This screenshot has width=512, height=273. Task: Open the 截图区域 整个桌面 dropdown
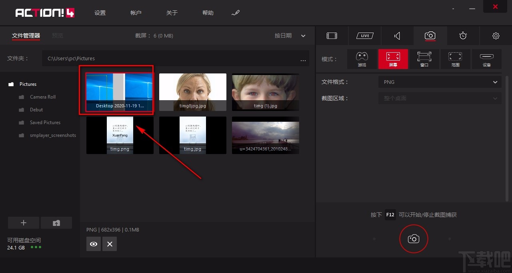440,98
